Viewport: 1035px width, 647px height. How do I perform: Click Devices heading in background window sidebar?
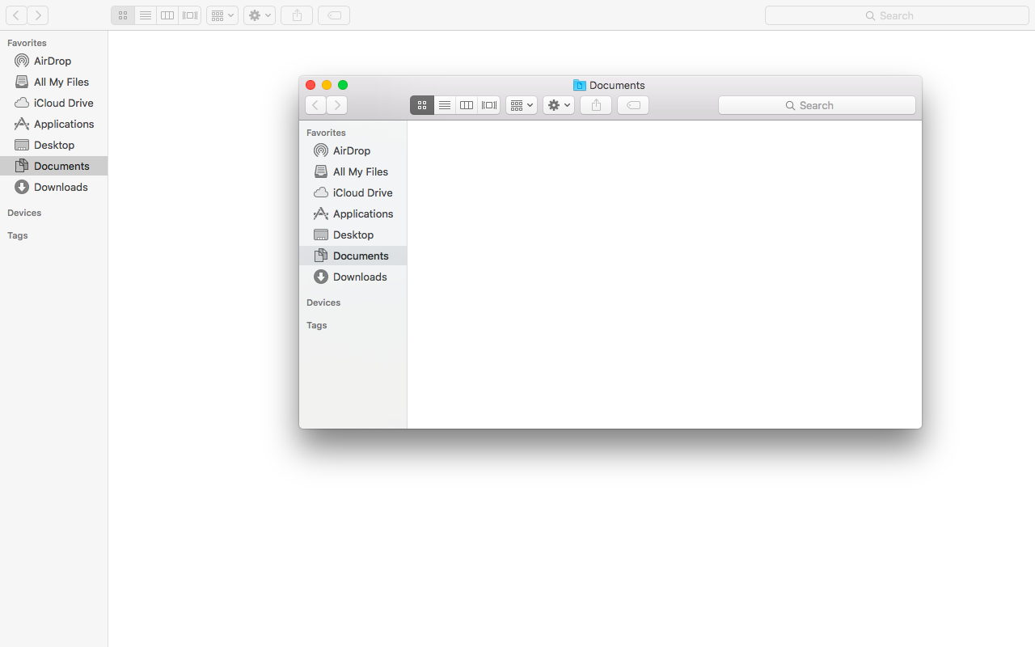[24, 213]
